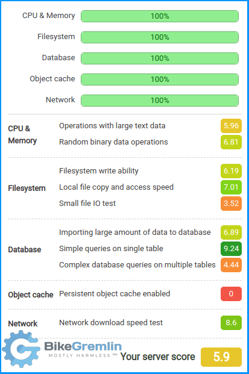The image size is (249, 374).
Task: Click the Database 100% progress bar
Action: (x=160, y=58)
